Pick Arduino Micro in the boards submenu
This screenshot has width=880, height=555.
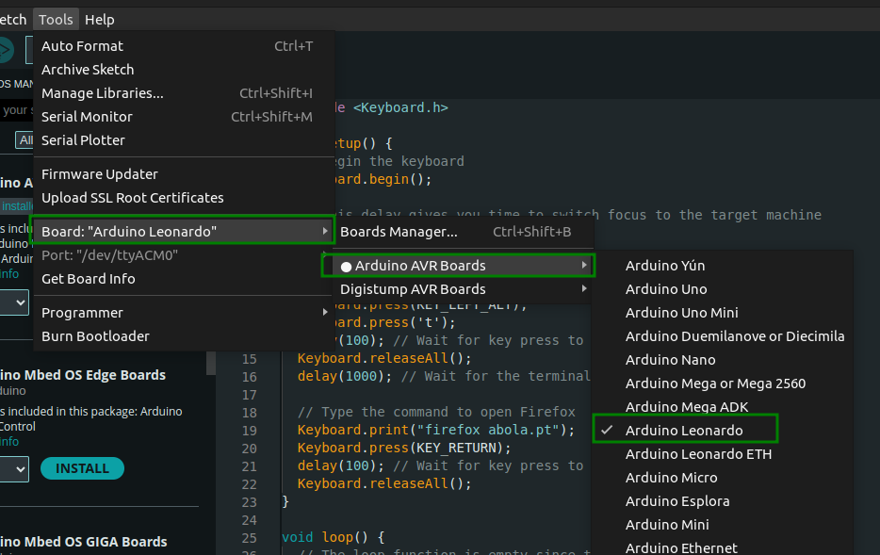pos(671,478)
